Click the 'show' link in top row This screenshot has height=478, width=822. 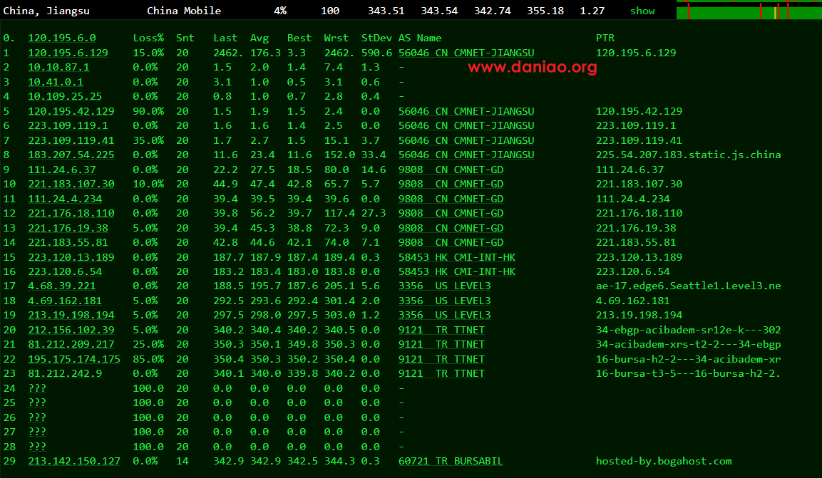642,11
